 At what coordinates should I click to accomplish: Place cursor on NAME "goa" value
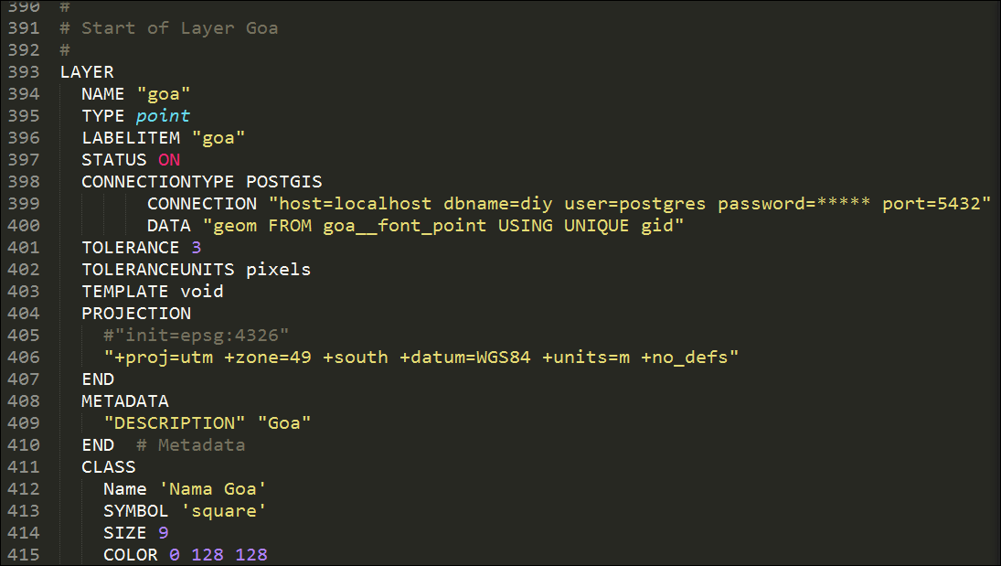click(x=164, y=94)
